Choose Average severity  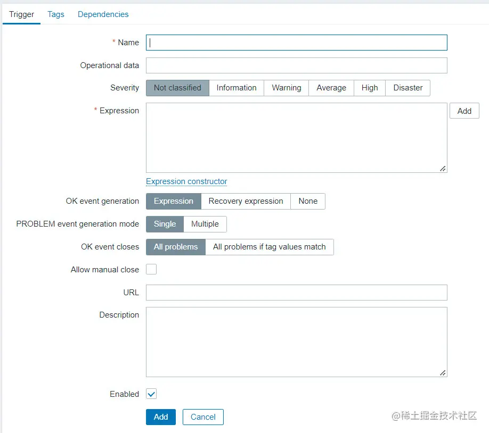pyautogui.click(x=331, y=88)
